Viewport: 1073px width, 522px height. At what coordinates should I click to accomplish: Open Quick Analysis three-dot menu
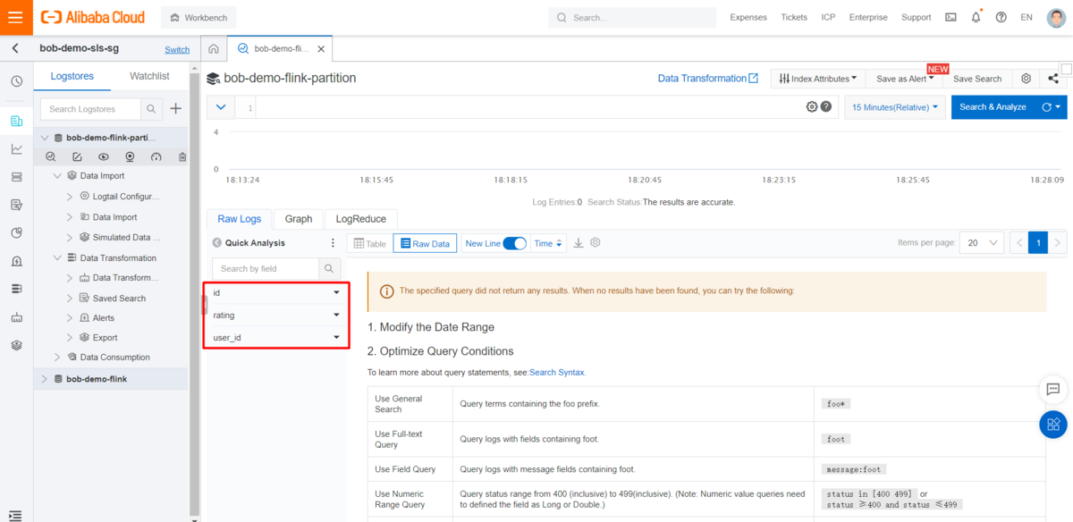click(x=333, y=243)
